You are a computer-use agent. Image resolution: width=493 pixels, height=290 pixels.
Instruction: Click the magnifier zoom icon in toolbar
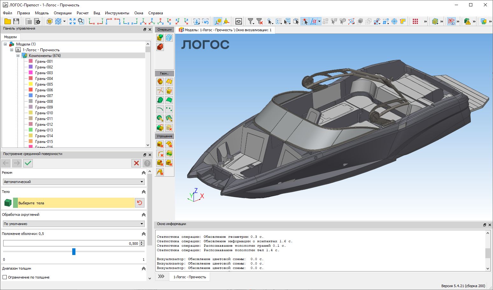(81, 21)
